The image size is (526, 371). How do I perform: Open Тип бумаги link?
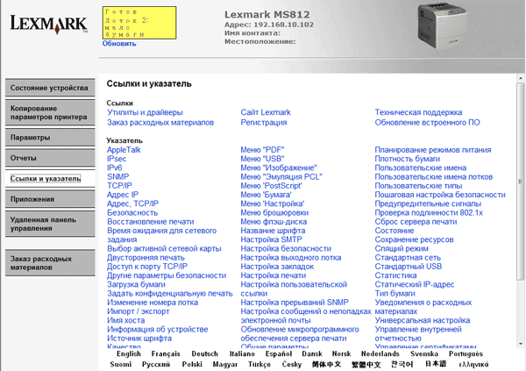tap(394, 294)
